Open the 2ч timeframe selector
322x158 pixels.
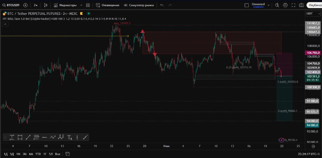[x=35, y=5]
